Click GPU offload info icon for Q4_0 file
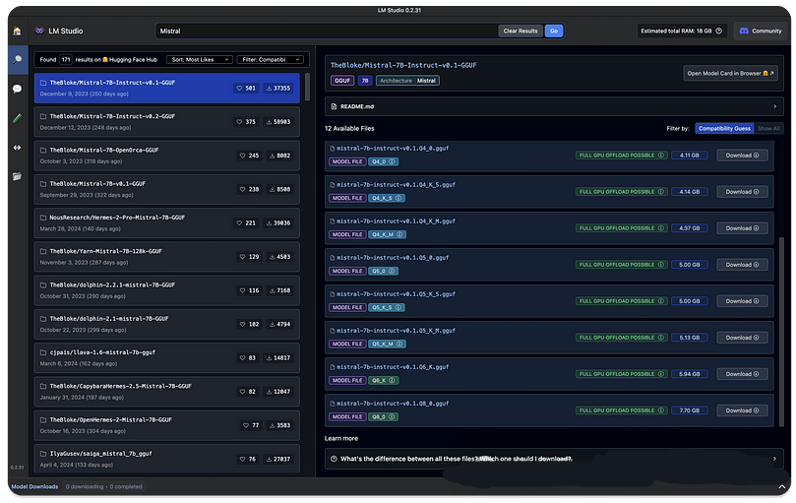Image resolution: width=796 pixels, height=503 pixels. [660, 156]
